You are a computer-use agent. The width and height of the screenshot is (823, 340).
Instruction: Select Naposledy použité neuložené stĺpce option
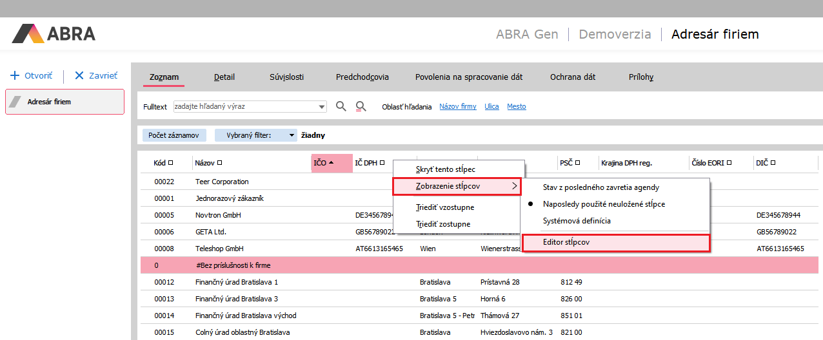click(603, 203)
